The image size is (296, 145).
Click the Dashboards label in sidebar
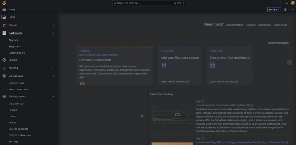click(x=16, y=33)
